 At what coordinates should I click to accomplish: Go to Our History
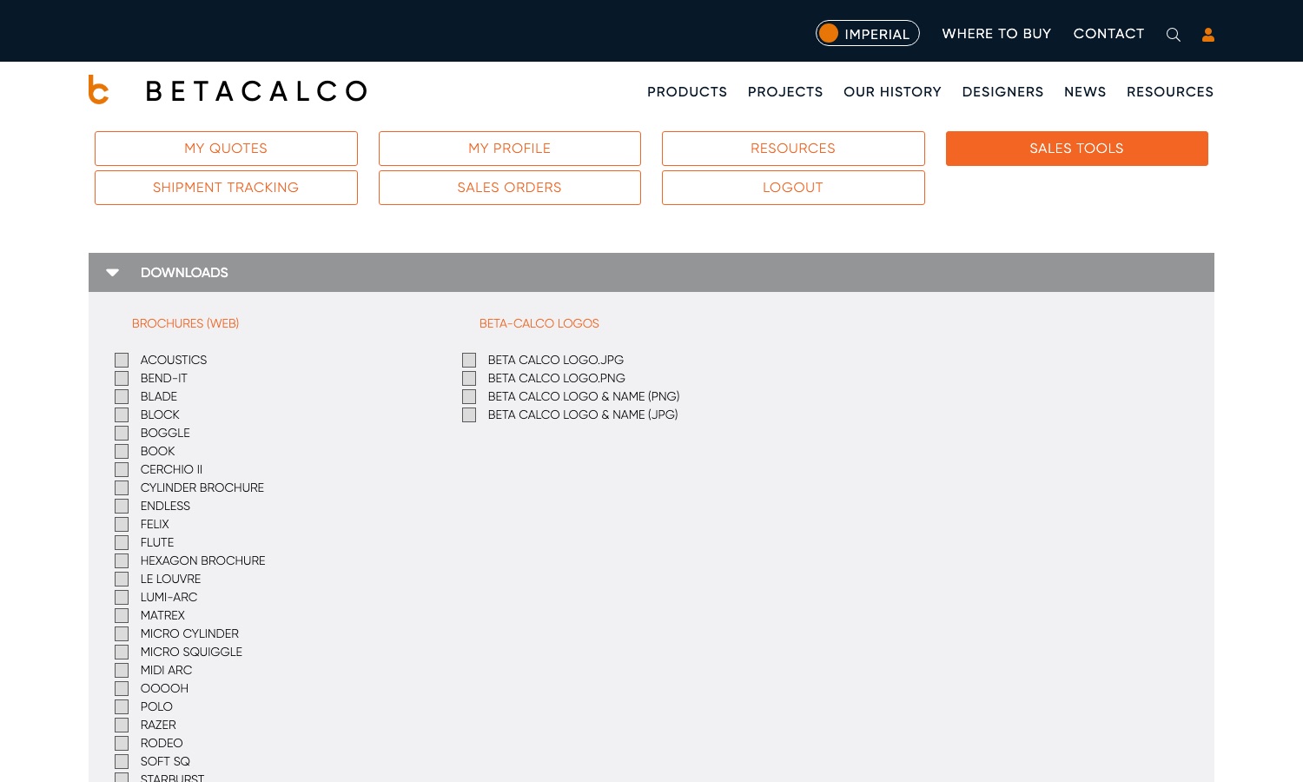(x=892, y=91)
